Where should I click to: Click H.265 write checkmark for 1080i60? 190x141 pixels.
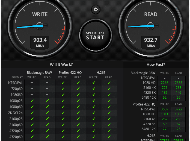pyautogui.click(x=94, y=95)
